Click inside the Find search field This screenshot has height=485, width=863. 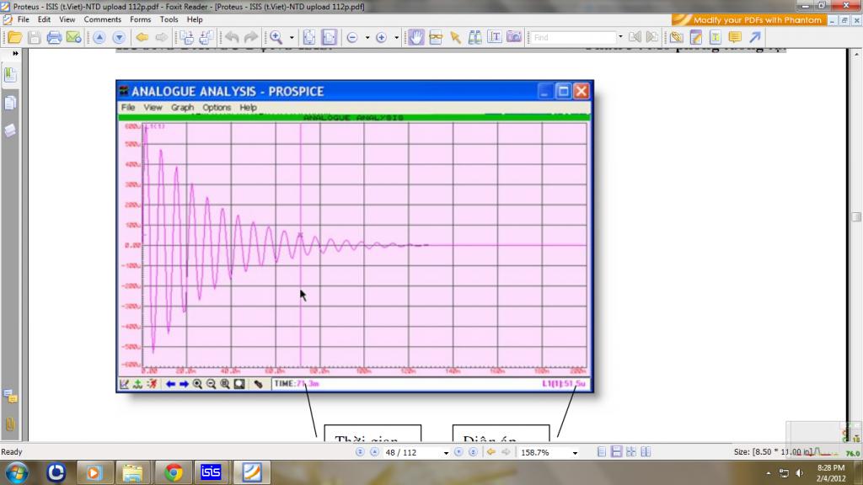pyautogui.click(x=573, y=37)
